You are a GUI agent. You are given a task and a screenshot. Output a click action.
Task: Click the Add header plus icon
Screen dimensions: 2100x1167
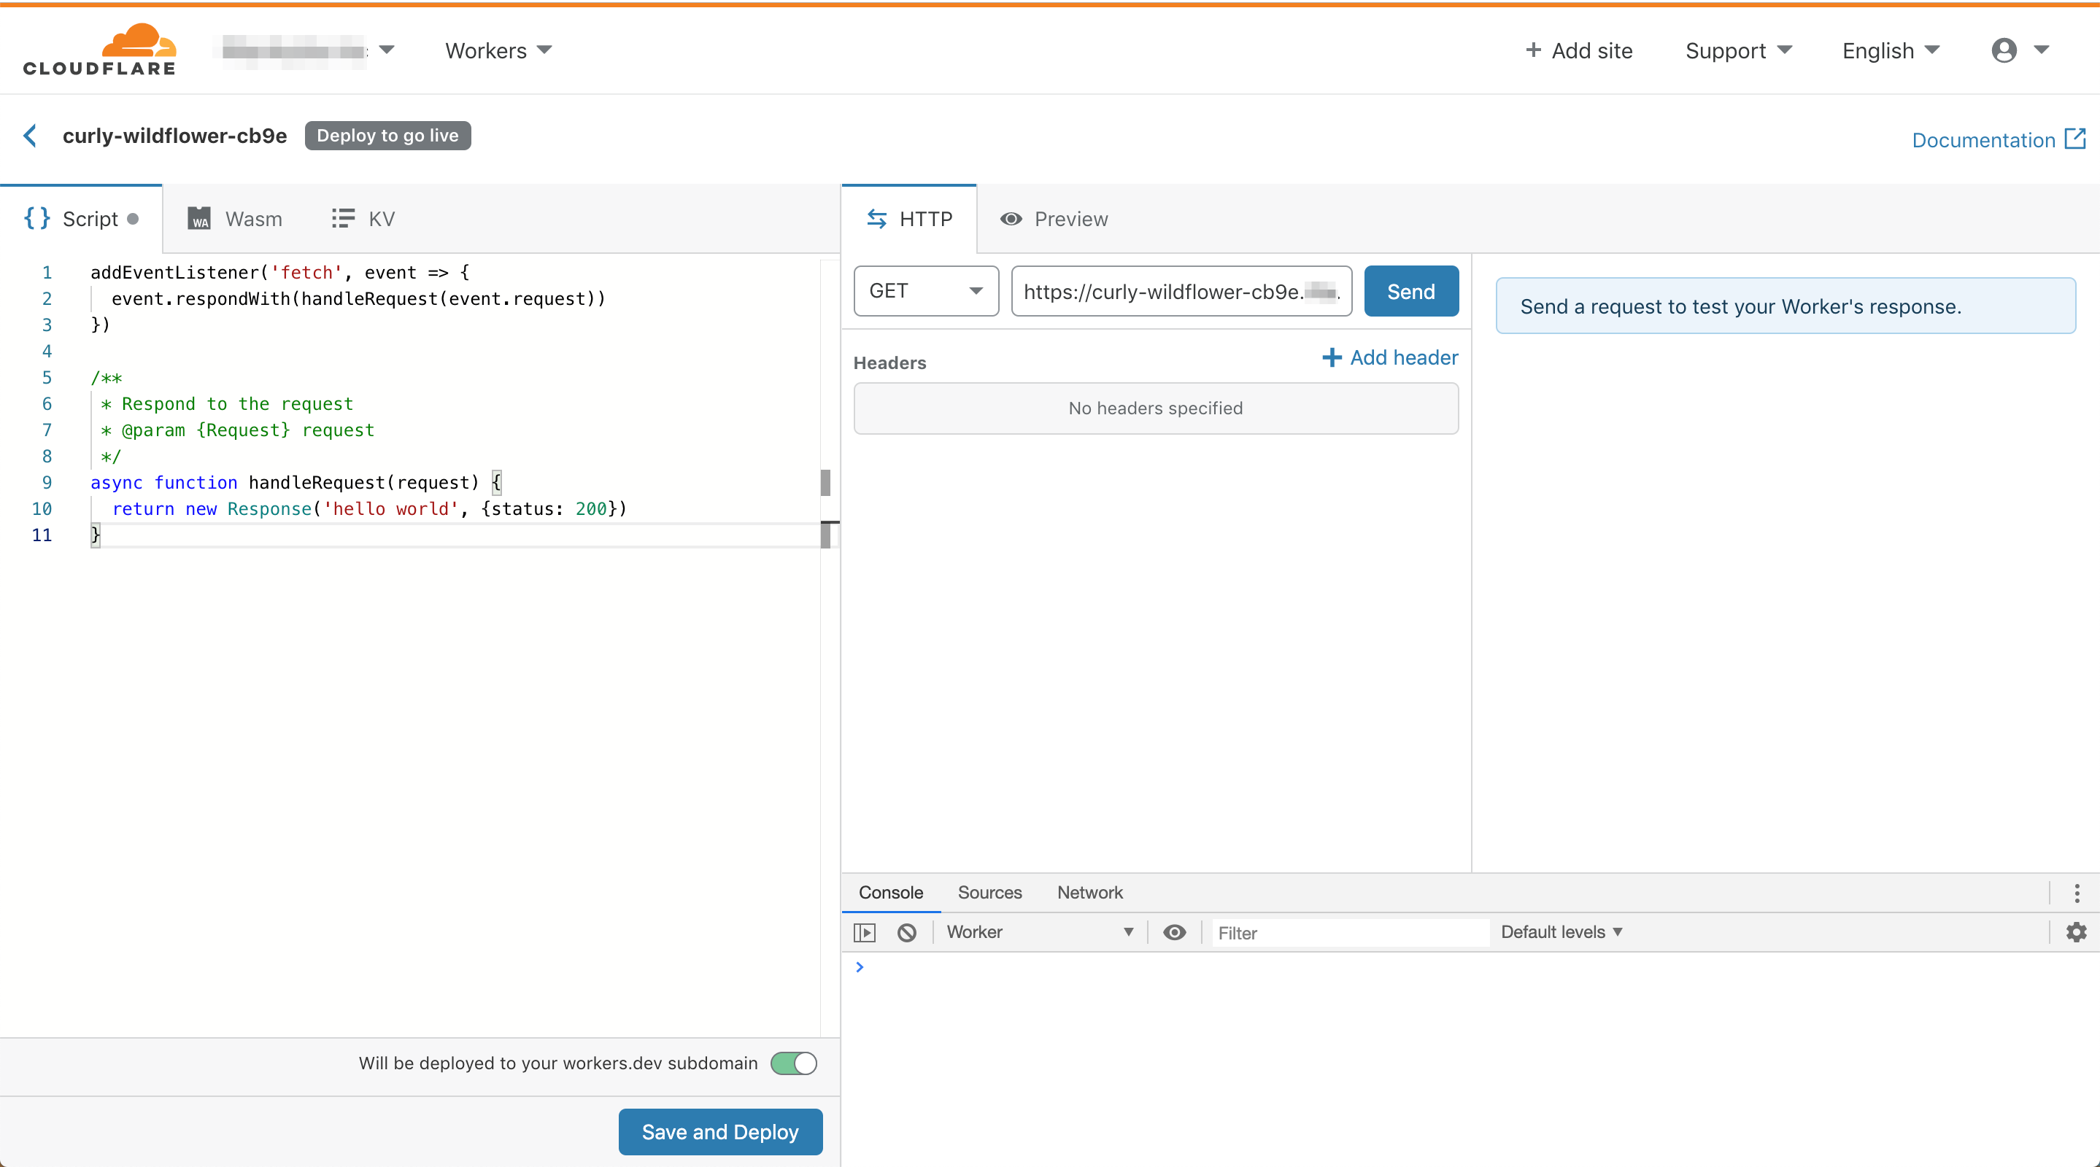1332,357
